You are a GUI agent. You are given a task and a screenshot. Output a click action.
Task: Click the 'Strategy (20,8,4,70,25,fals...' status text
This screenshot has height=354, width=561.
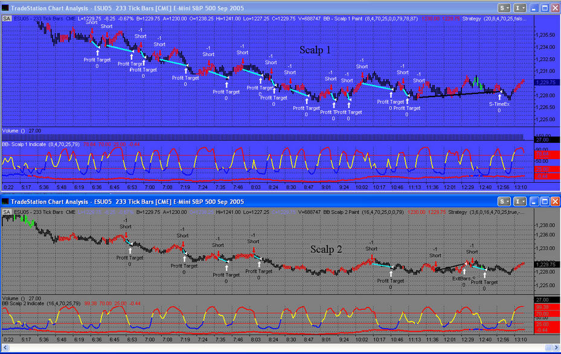494,19
